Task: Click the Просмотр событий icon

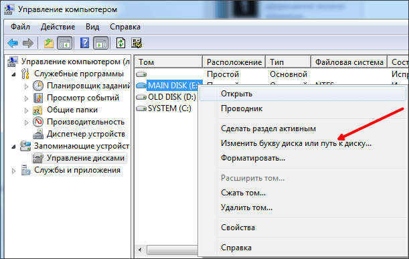Action: tap(38, 98)
